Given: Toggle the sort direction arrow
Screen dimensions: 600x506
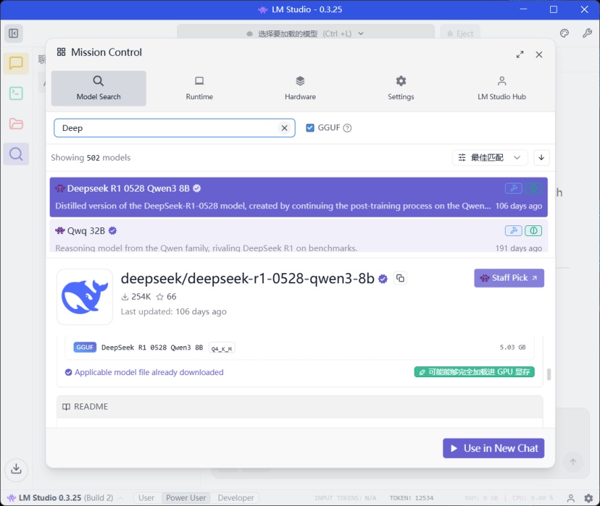Looking at the screenshot, I should point(541,157).
